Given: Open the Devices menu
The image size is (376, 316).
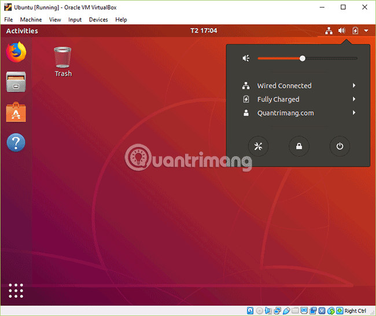Looking at the screenshot, I should (98, 20).
